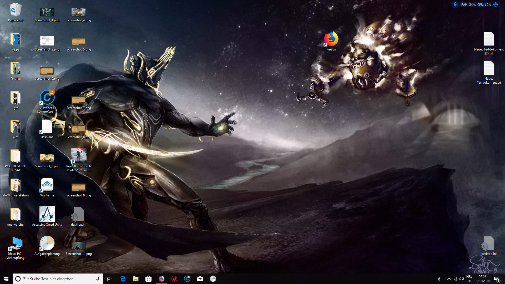Select Screenshot_6.png file
The image size is (505, 284).
click(x=47, y=73)
